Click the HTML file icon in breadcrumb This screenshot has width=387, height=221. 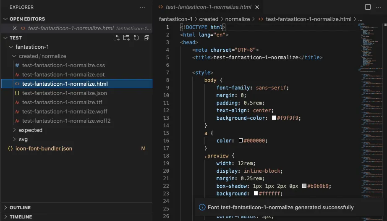pos(261,19)
